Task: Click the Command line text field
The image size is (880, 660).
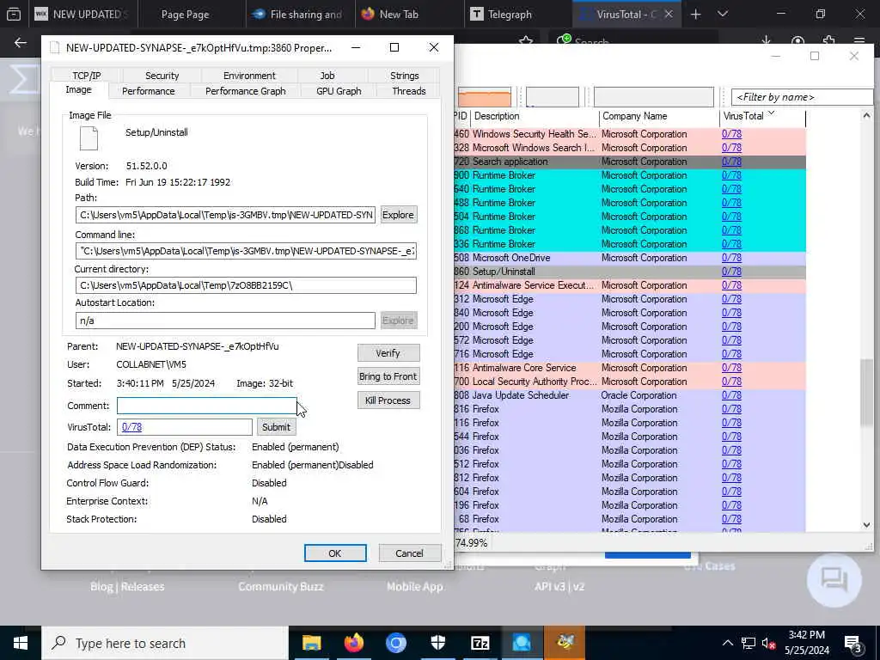Action: 246,251
